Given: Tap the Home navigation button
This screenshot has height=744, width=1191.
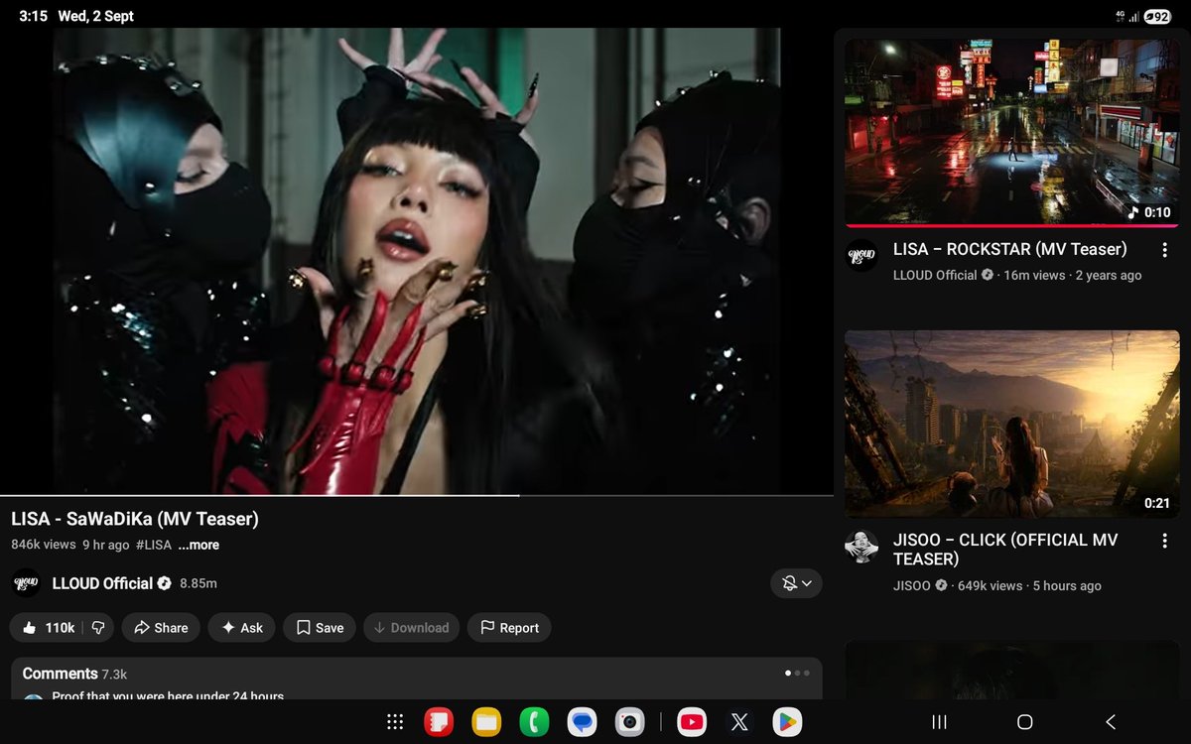Looking at the screenshot, I should pyautogui.click(x=1025, y=722).
